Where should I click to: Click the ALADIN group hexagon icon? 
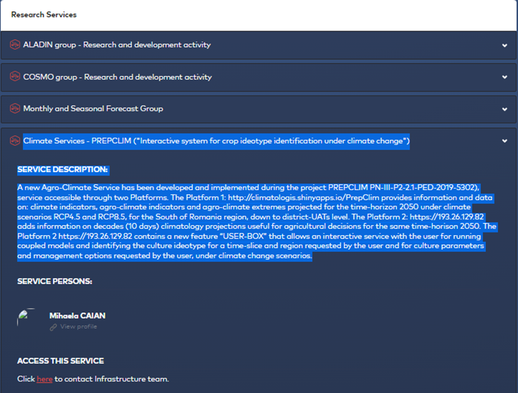pos(15,45)
